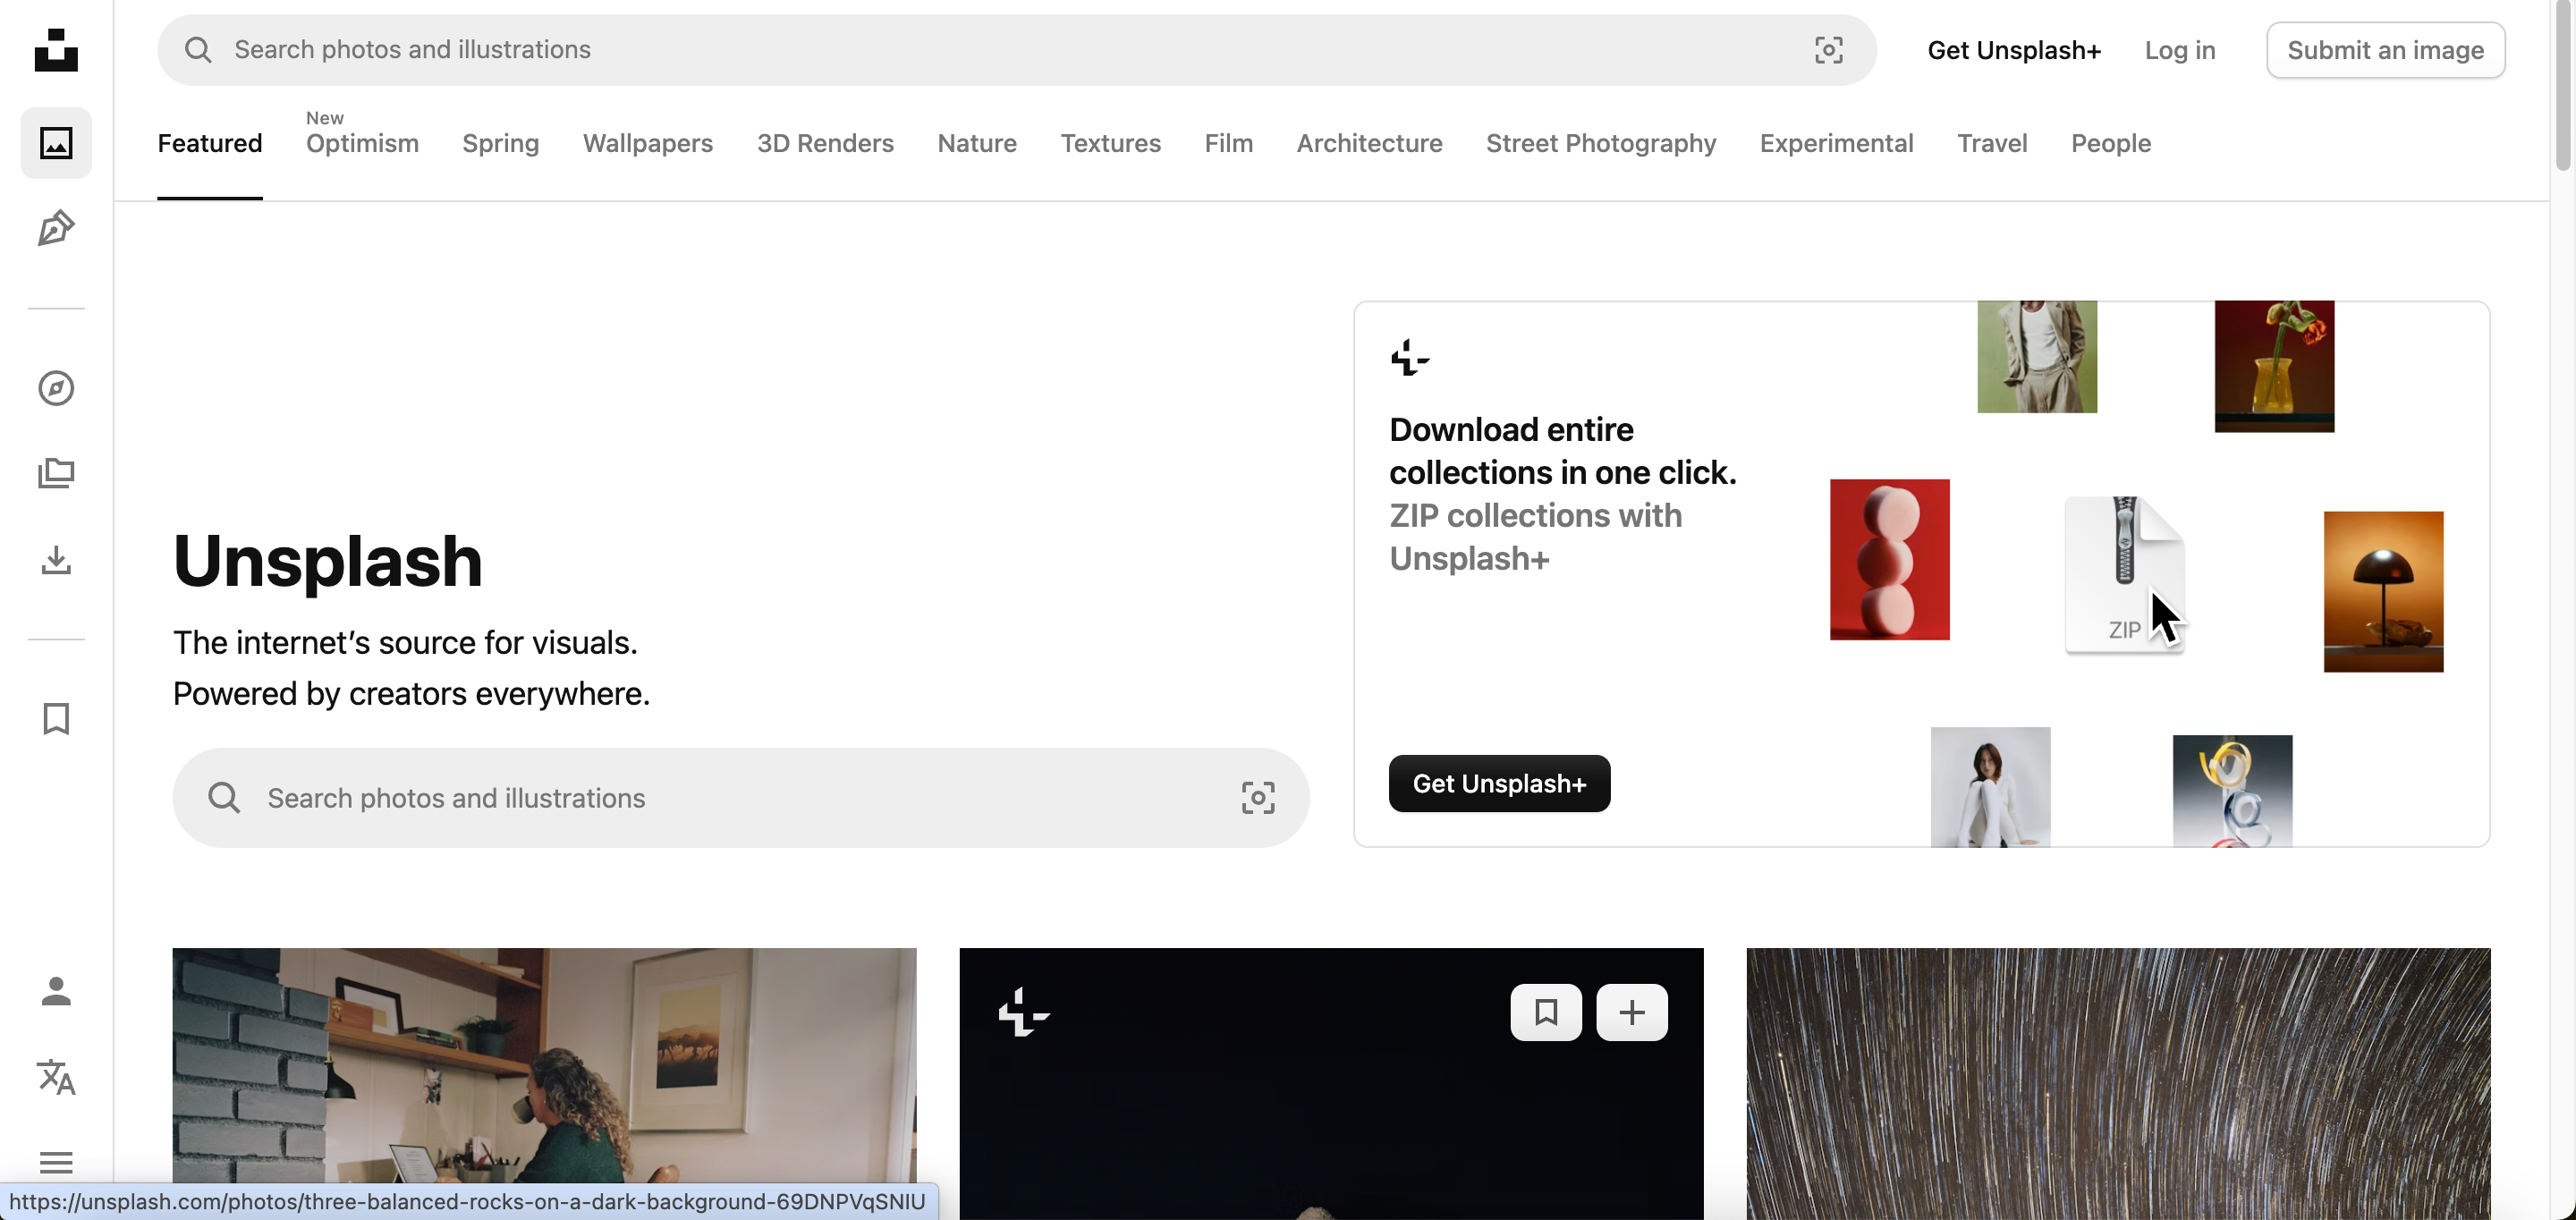The width and height of the screenshot is (2576, 1220).
Task: Open the profile person icon
Action: [x=56, y=991]
